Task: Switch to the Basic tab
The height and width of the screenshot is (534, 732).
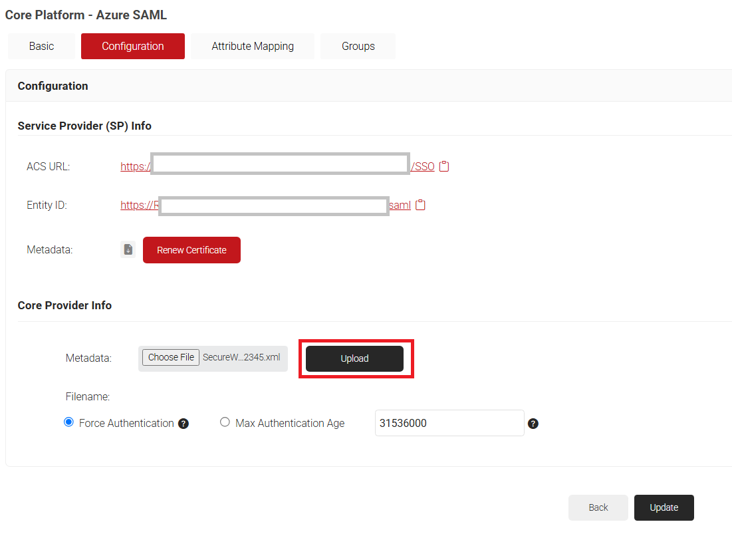Action: coord(41,47)
